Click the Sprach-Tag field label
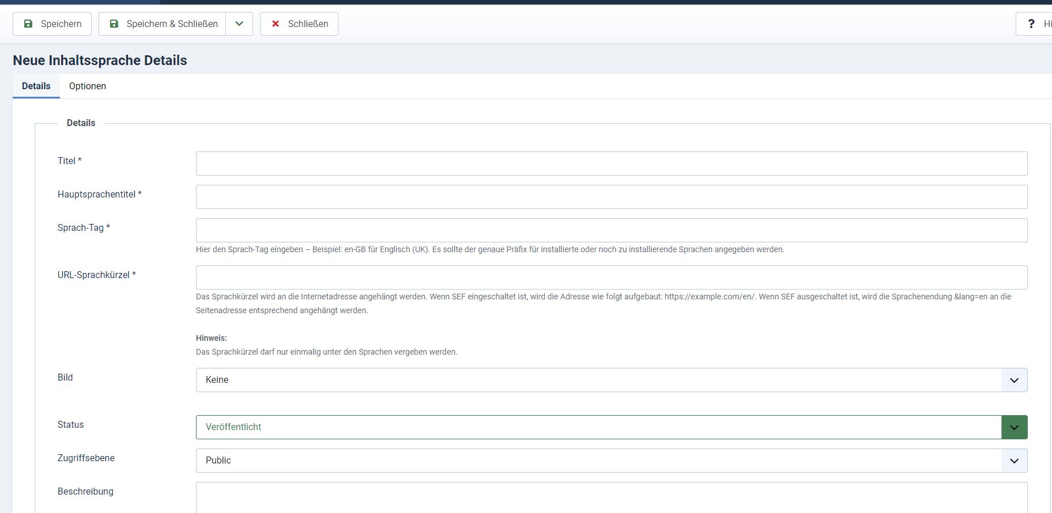 81,228
